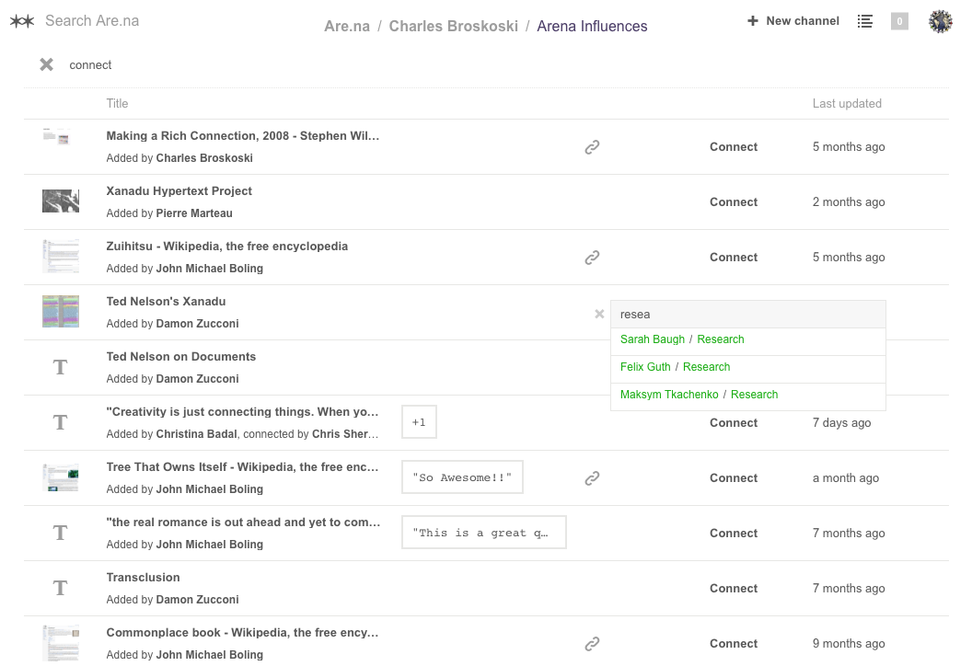Click the connect filter input

pos(90,65)
